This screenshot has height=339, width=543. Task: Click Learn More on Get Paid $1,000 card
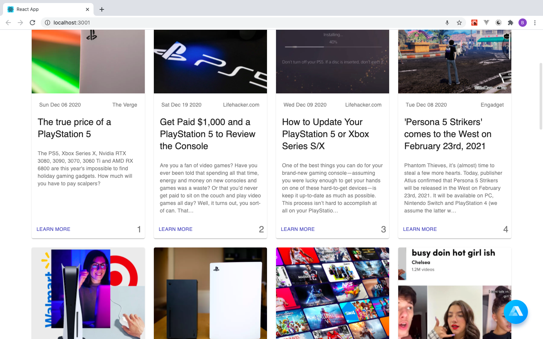coord(176,229)
